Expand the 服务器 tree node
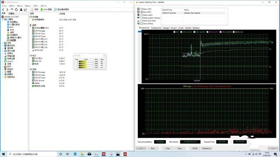The height and width of the screenshot is (157, 280). 3,48
